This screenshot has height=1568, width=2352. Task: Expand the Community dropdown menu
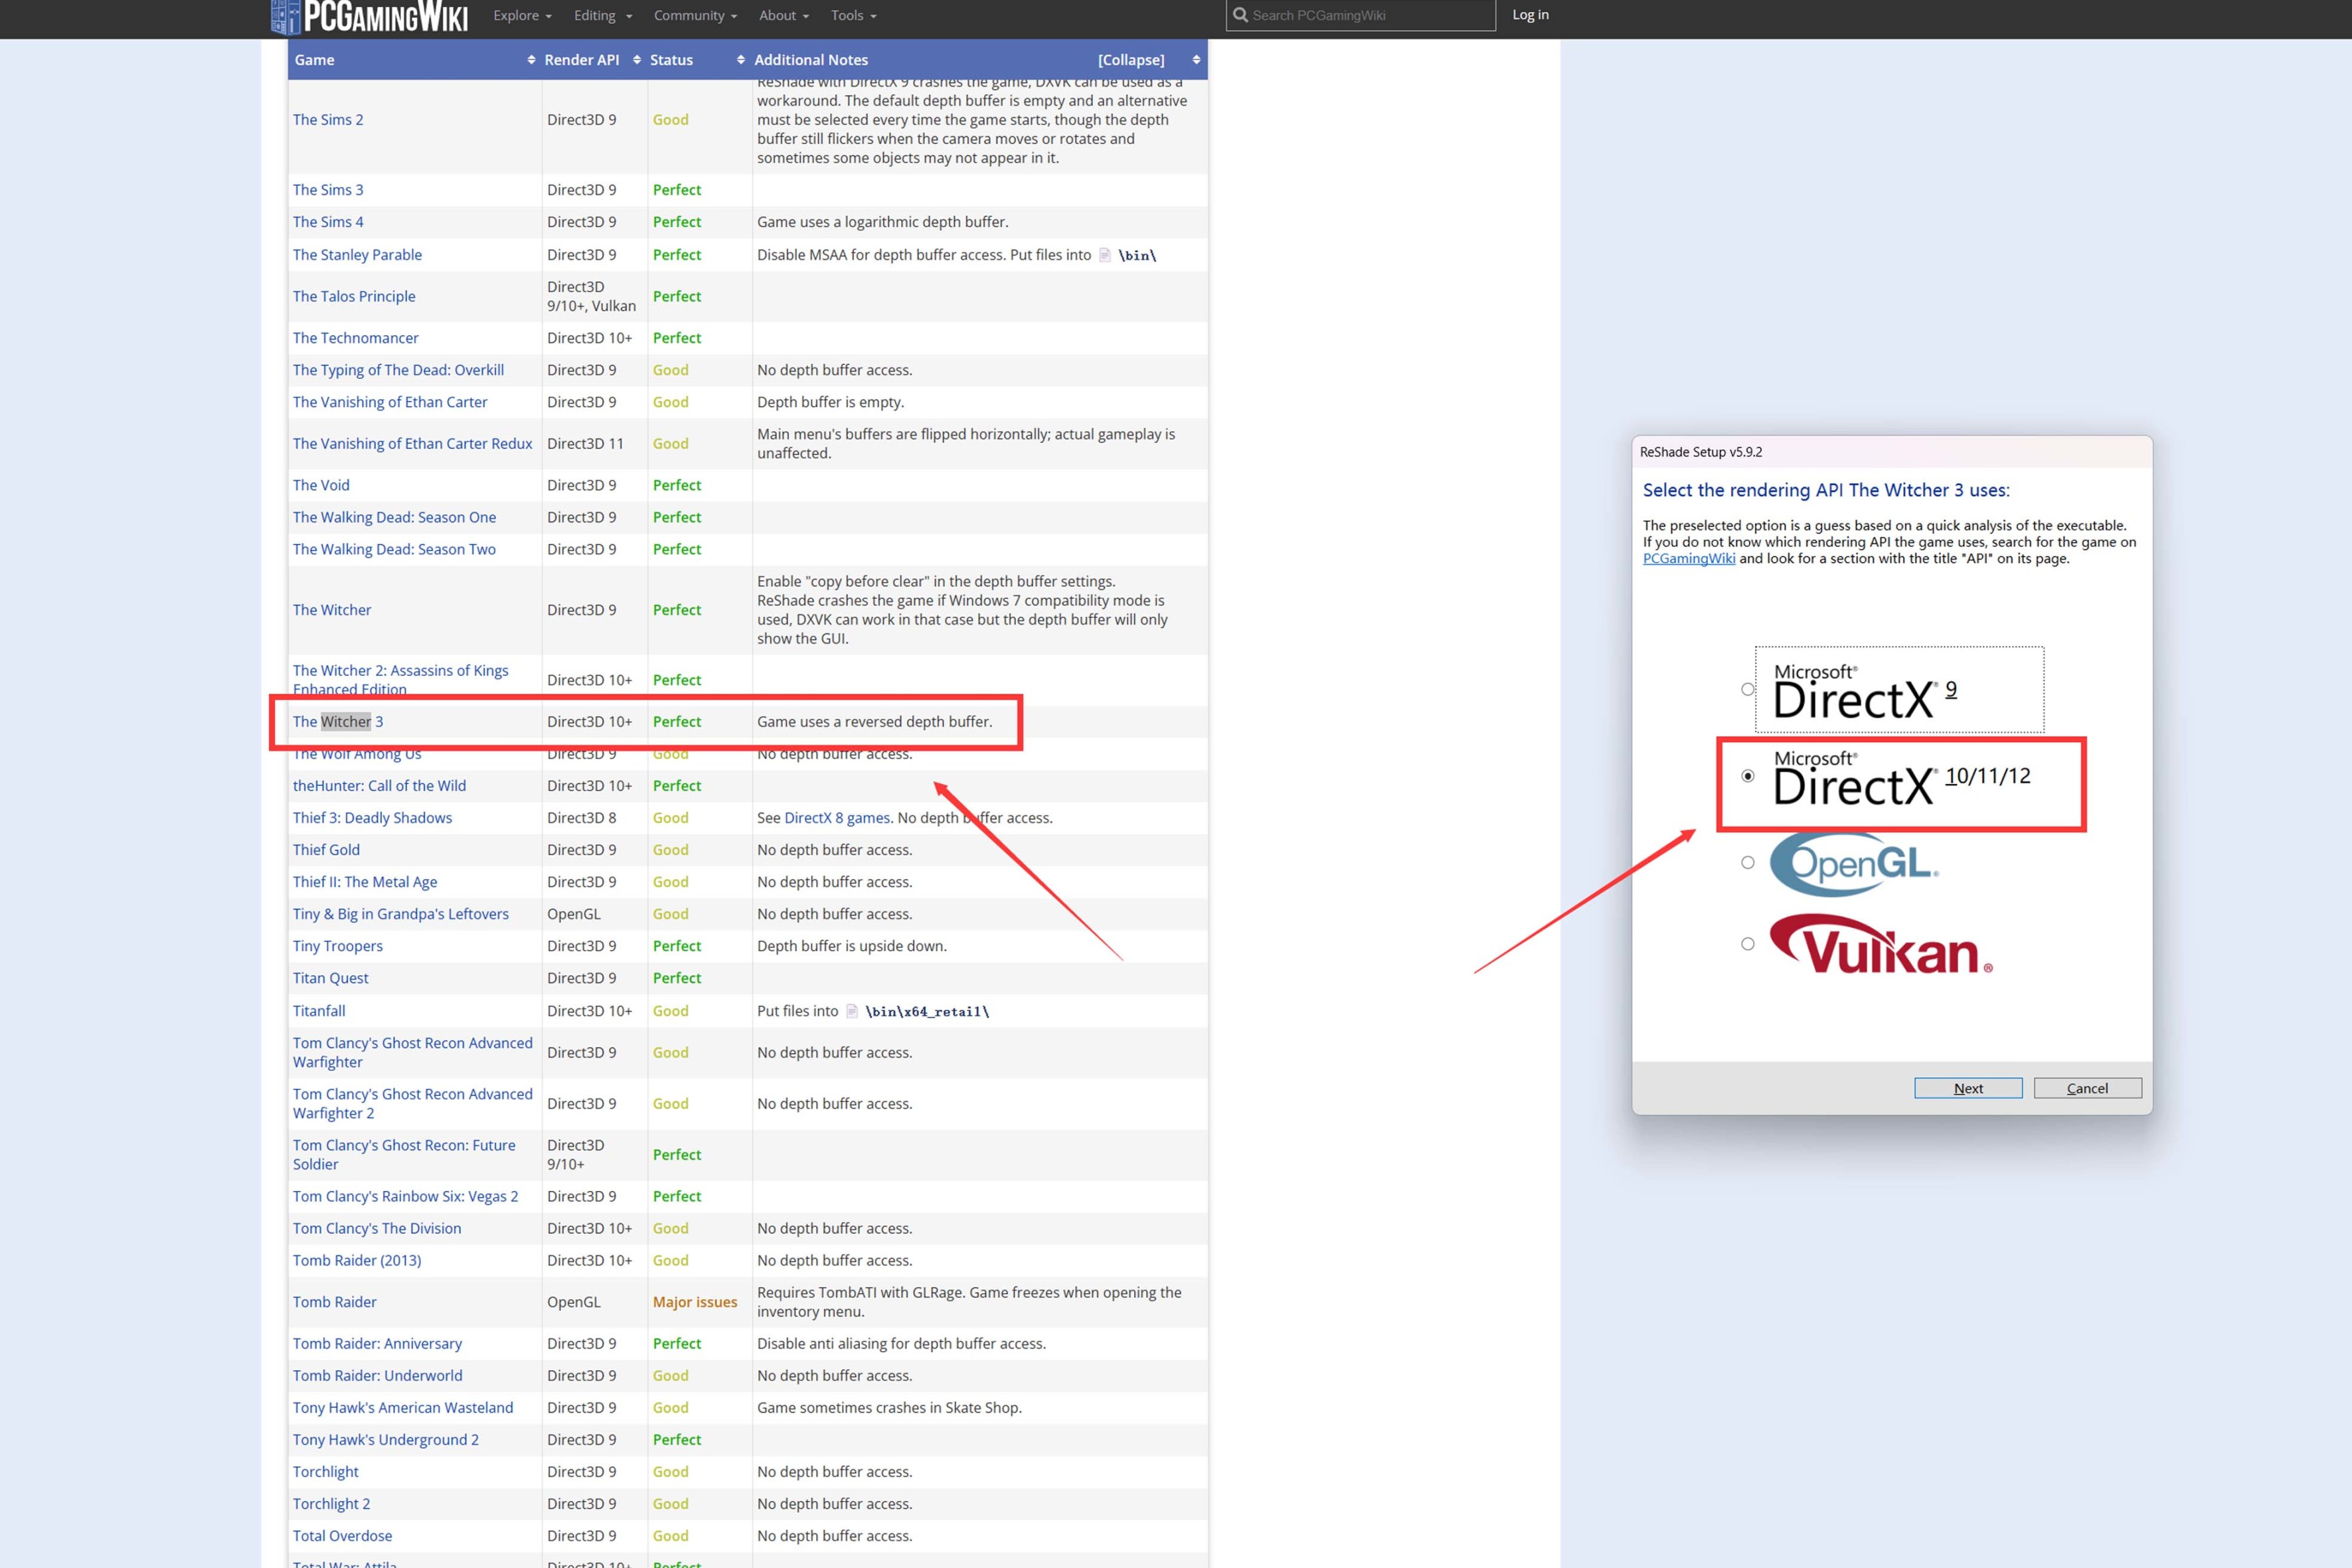point(695,15)
